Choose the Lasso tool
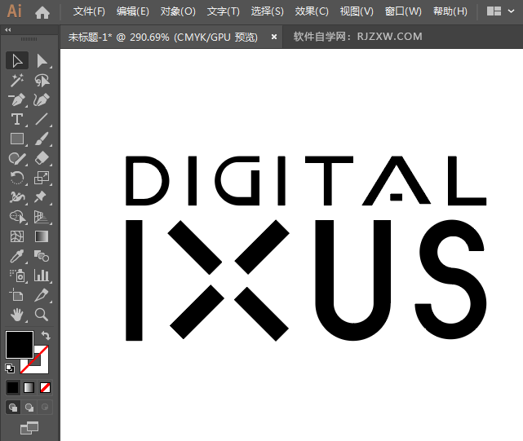 (x=42, y=81)
